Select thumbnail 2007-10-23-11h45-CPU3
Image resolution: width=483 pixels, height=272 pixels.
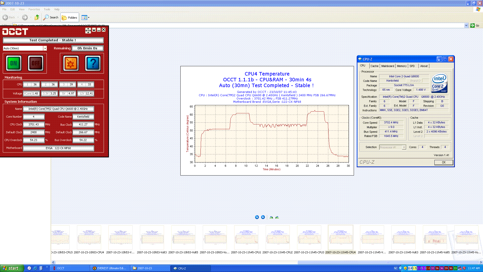point(309,239)
